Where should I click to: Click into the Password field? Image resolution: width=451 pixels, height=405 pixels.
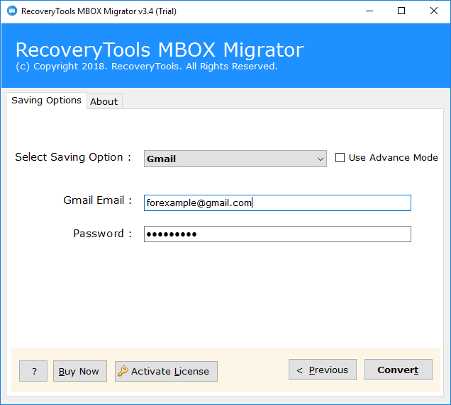coord(277,234)
